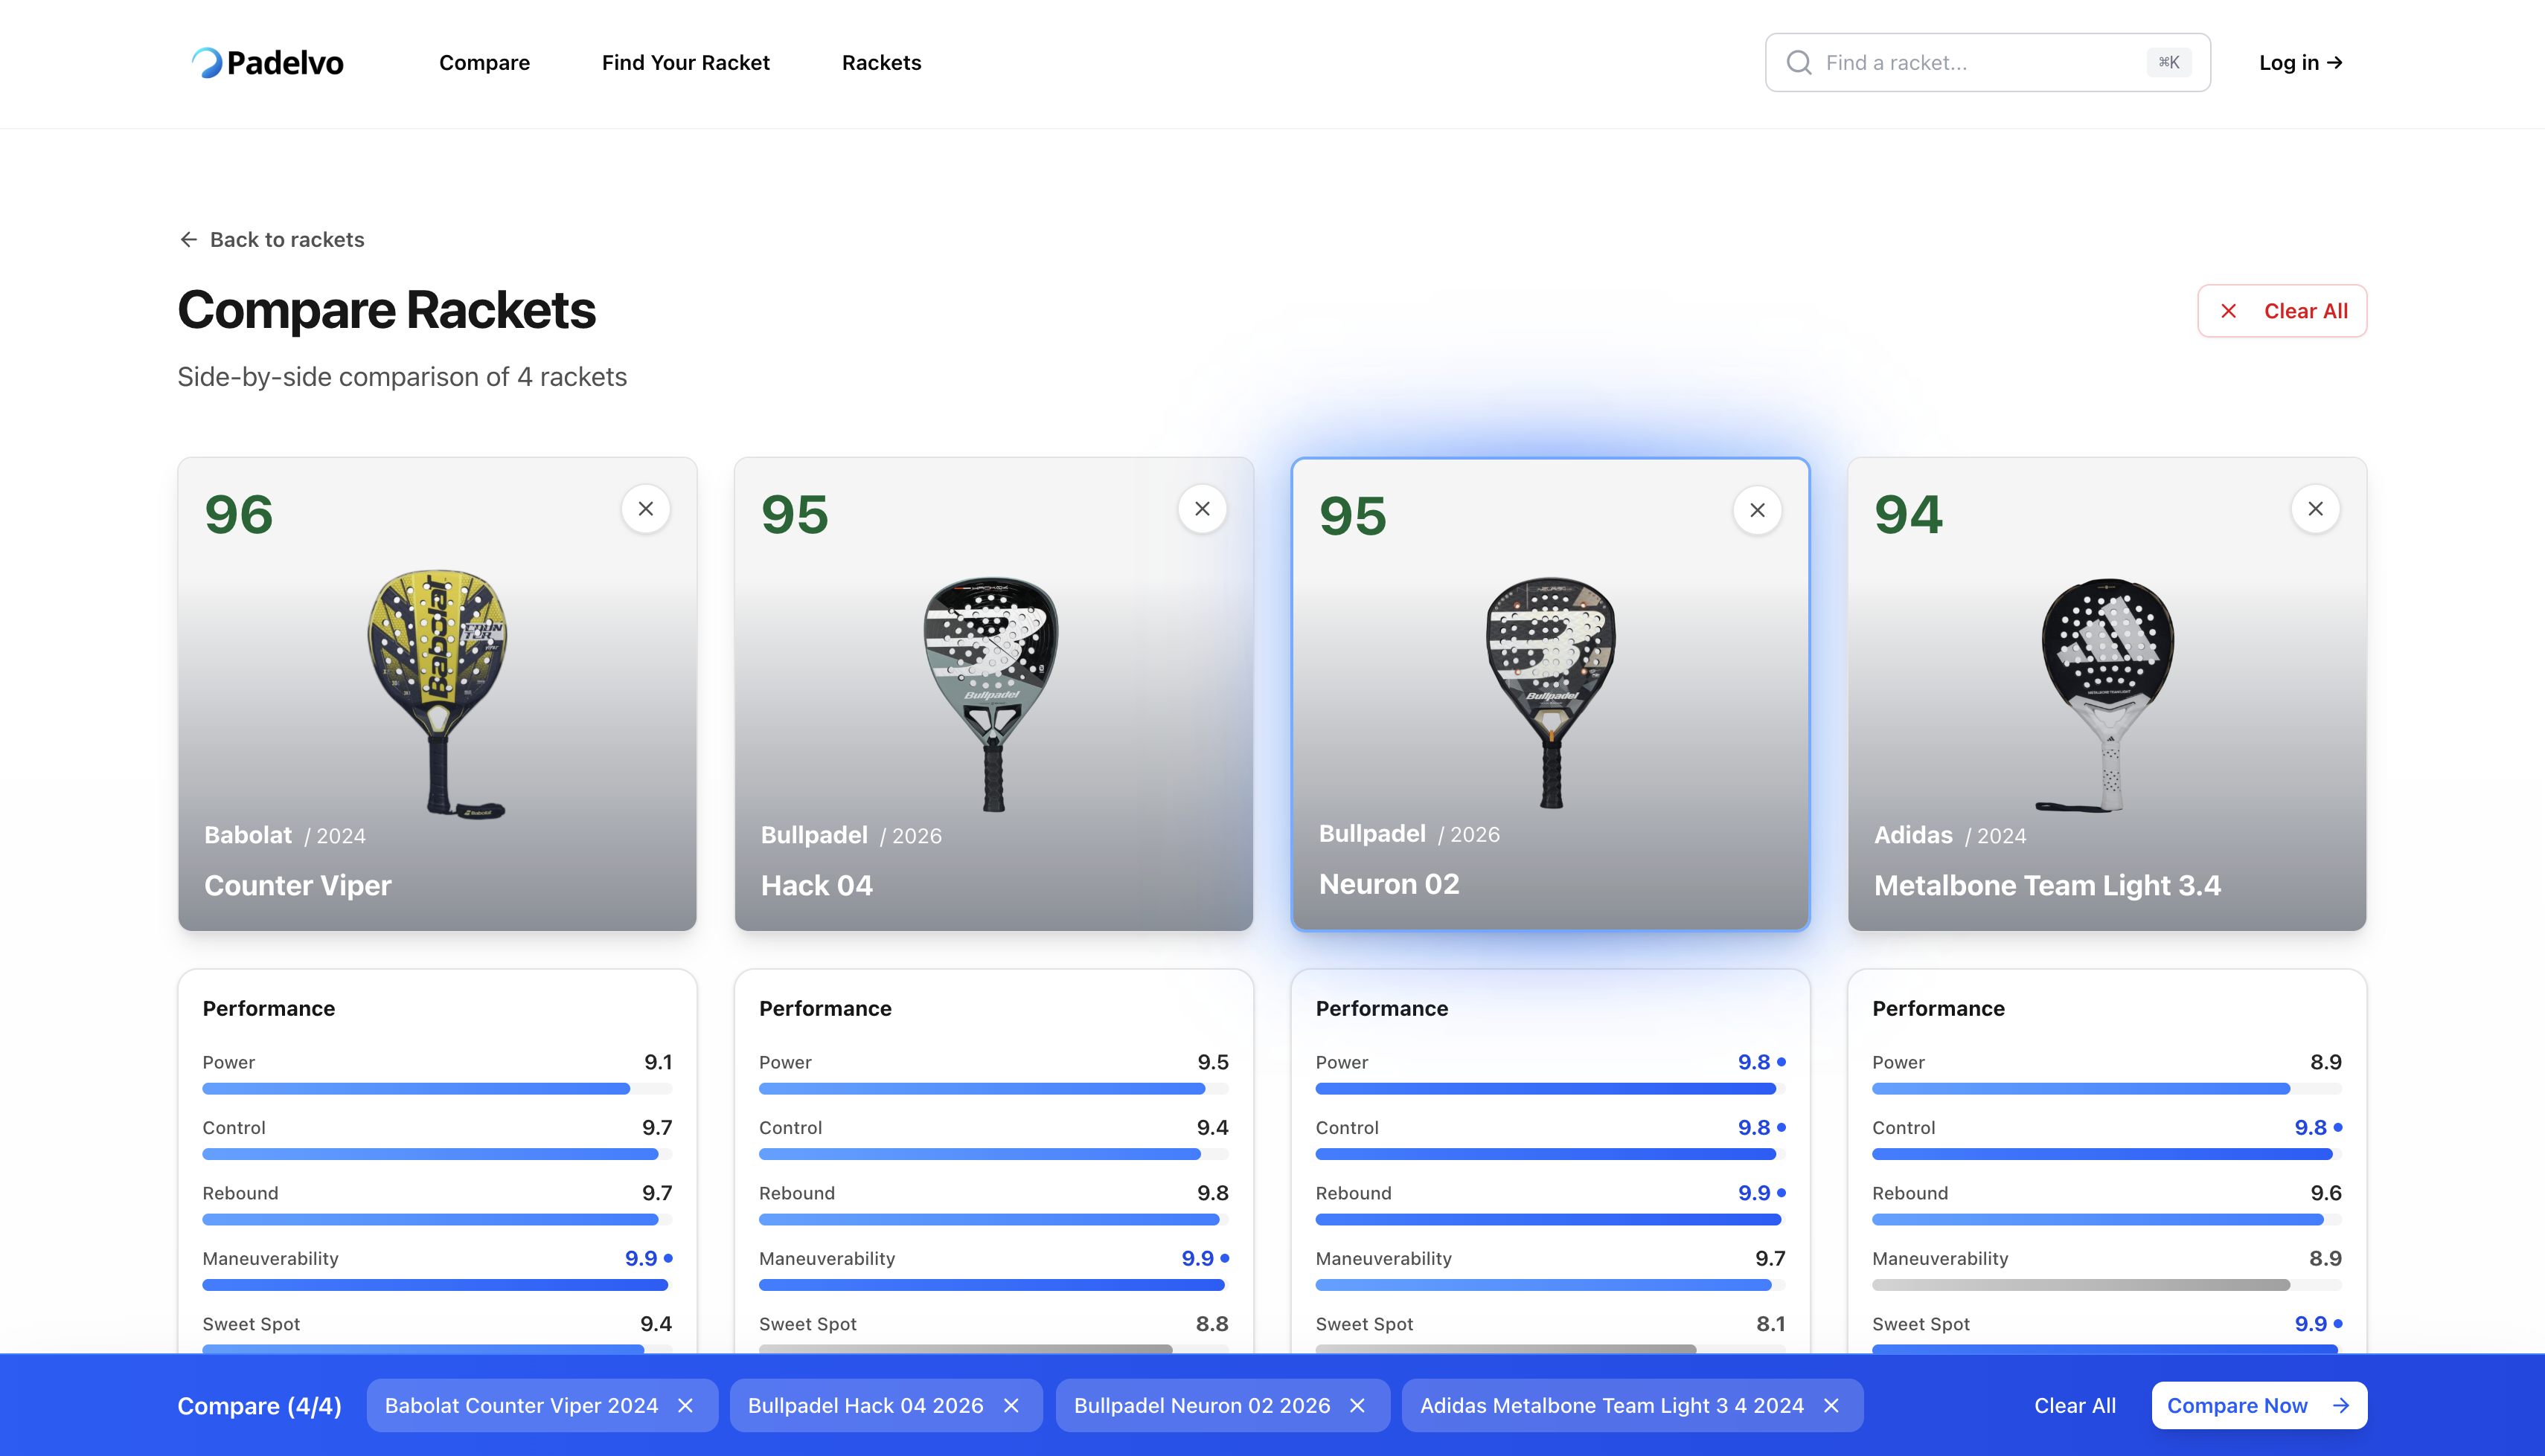Remove Metalbone Team Light 3.4 card X
The height and width of the screenshot is (1456, 2545).
(x=2315, y=509)
